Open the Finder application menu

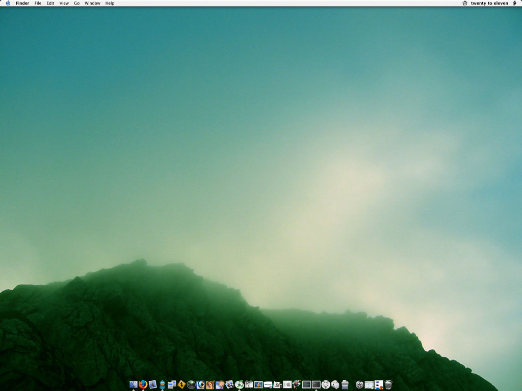coord(22,4)
